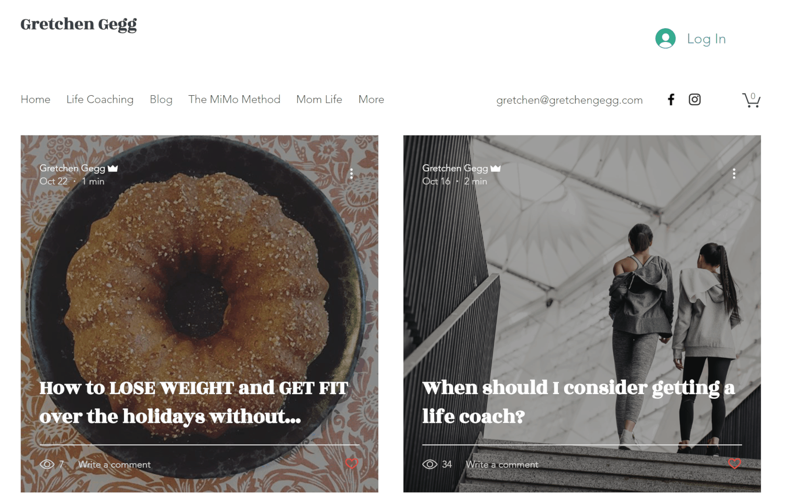Open the shopping cart icon
This screenshot has height=504, width=785.
(x=751, y=100)
